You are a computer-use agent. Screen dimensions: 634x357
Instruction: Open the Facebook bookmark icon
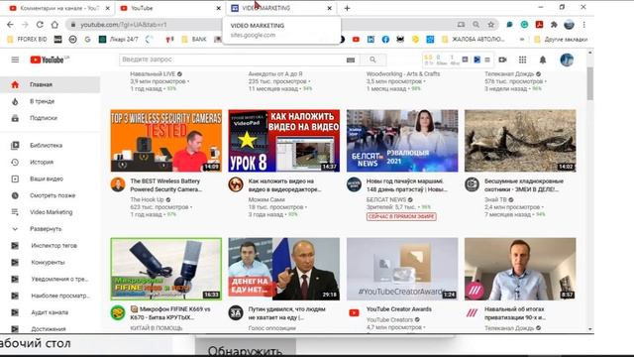[x=385, y=40]
